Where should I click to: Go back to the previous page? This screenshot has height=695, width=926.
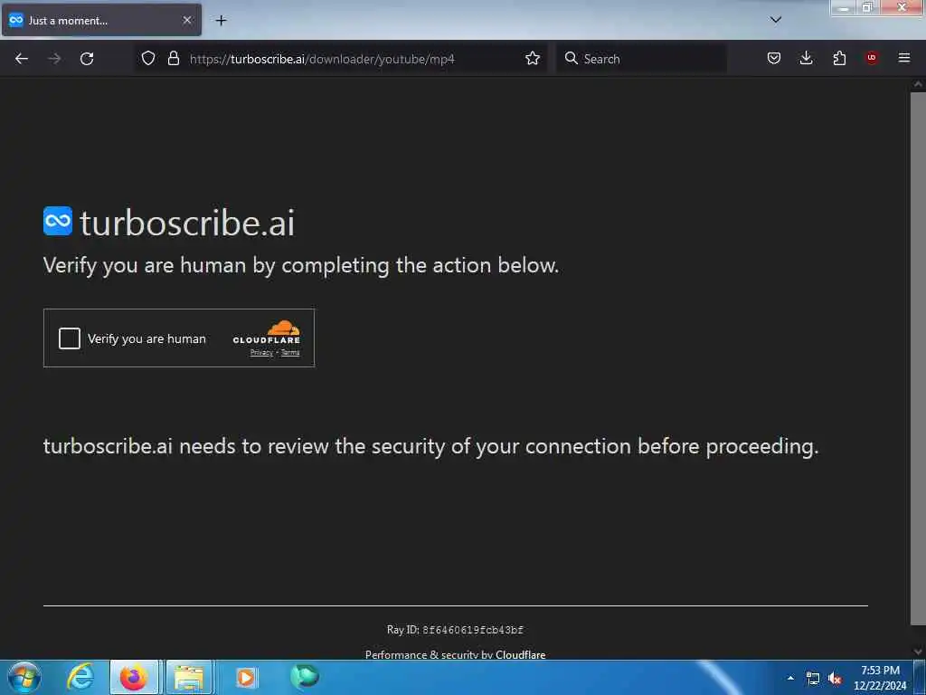(22, 59)
